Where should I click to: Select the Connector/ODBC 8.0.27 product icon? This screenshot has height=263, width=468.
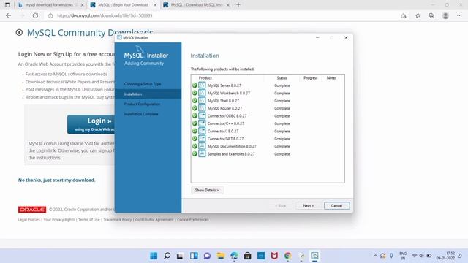pos(202,115)
